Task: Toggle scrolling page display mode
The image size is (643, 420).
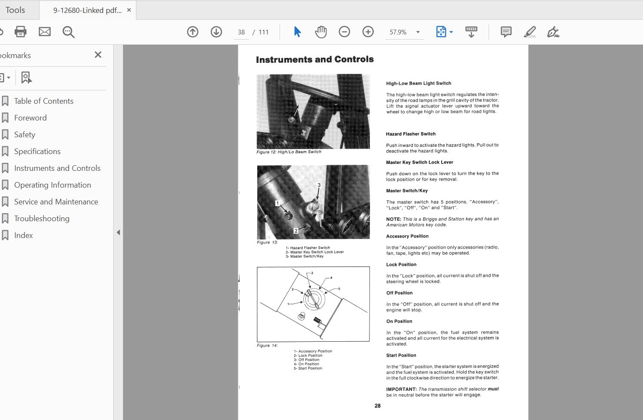Action: 471,31
